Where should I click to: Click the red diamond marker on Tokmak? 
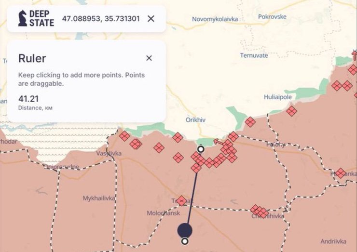pyautogui.click(x=181, y=201)
